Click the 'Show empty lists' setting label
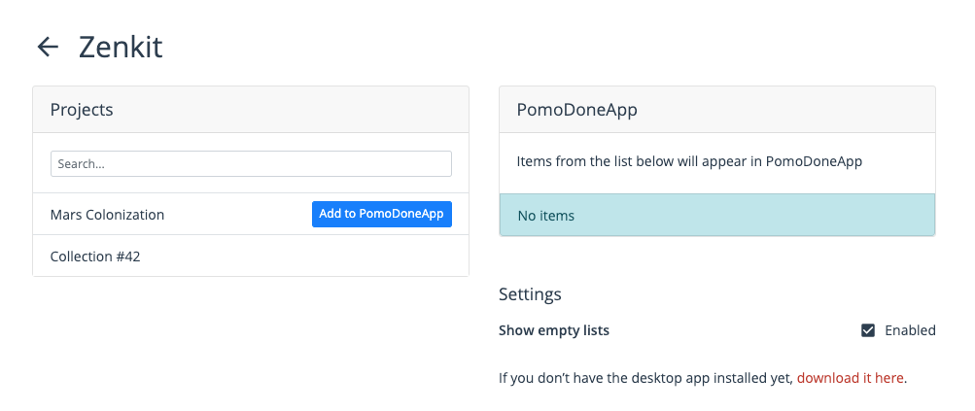 [x=553, y=330]
